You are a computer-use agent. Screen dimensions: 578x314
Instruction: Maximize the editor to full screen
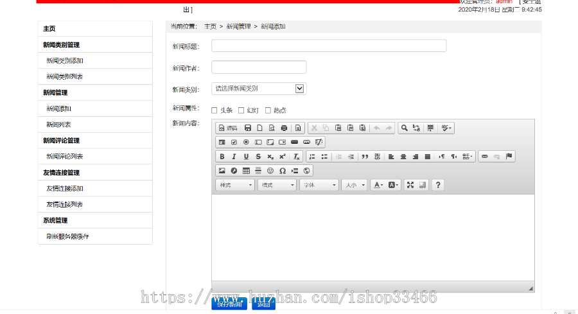(410, 185)
